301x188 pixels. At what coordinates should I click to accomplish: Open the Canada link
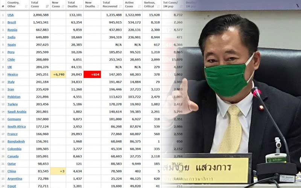pos(13,156)
